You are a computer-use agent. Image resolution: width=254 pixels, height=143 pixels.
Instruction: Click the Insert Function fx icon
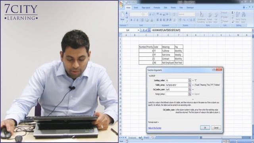(149, 30)
